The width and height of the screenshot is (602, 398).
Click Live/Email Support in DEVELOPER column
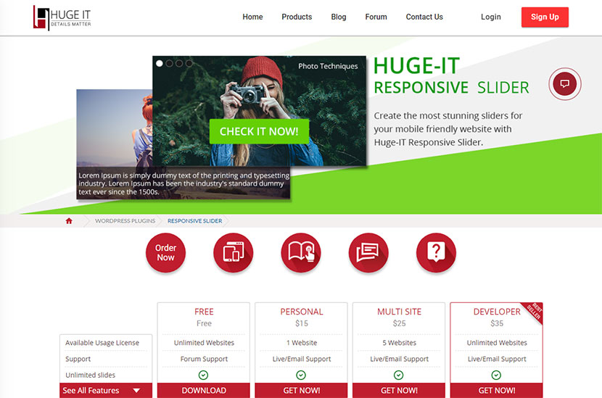click(497, 359)
